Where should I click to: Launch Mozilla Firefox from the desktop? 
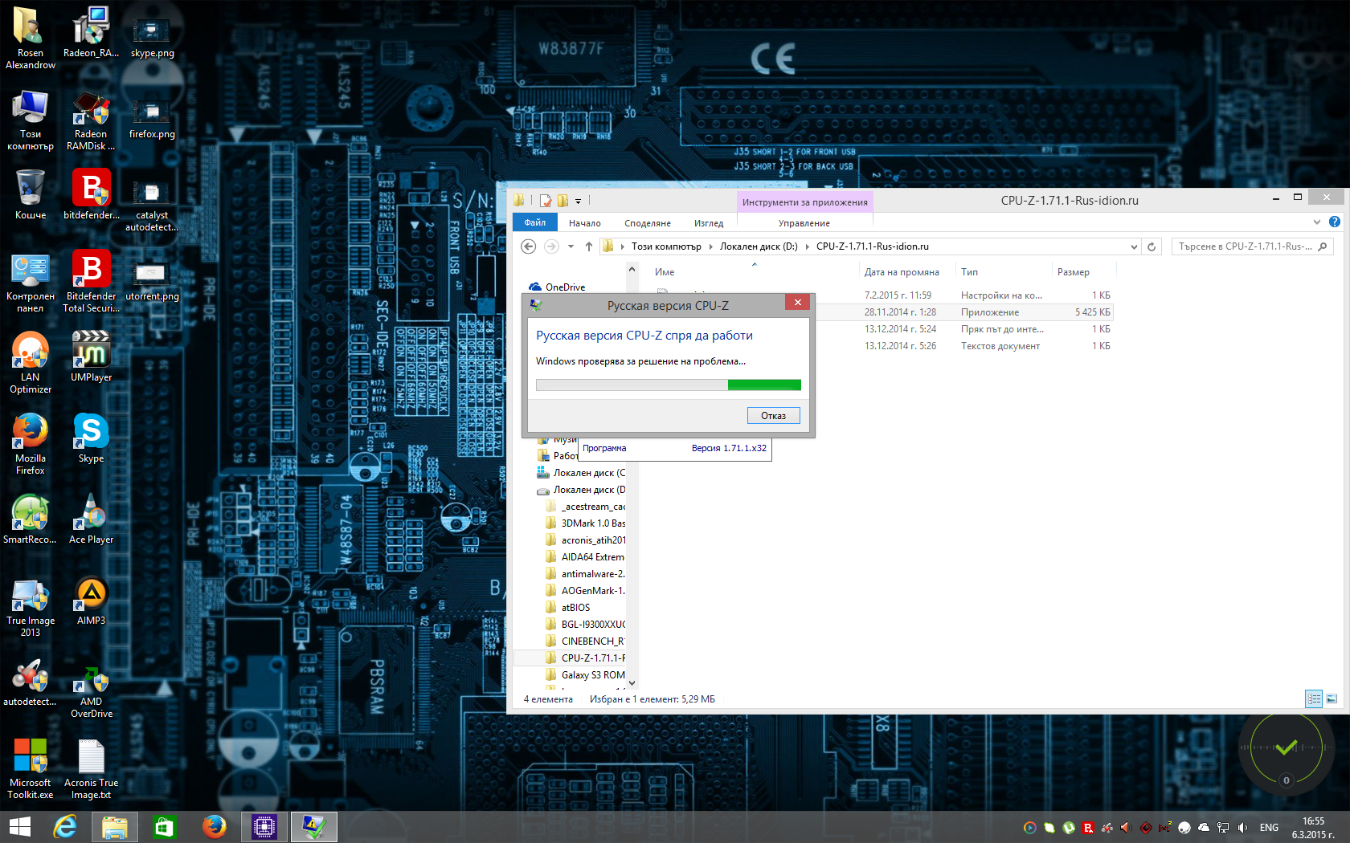31,443
